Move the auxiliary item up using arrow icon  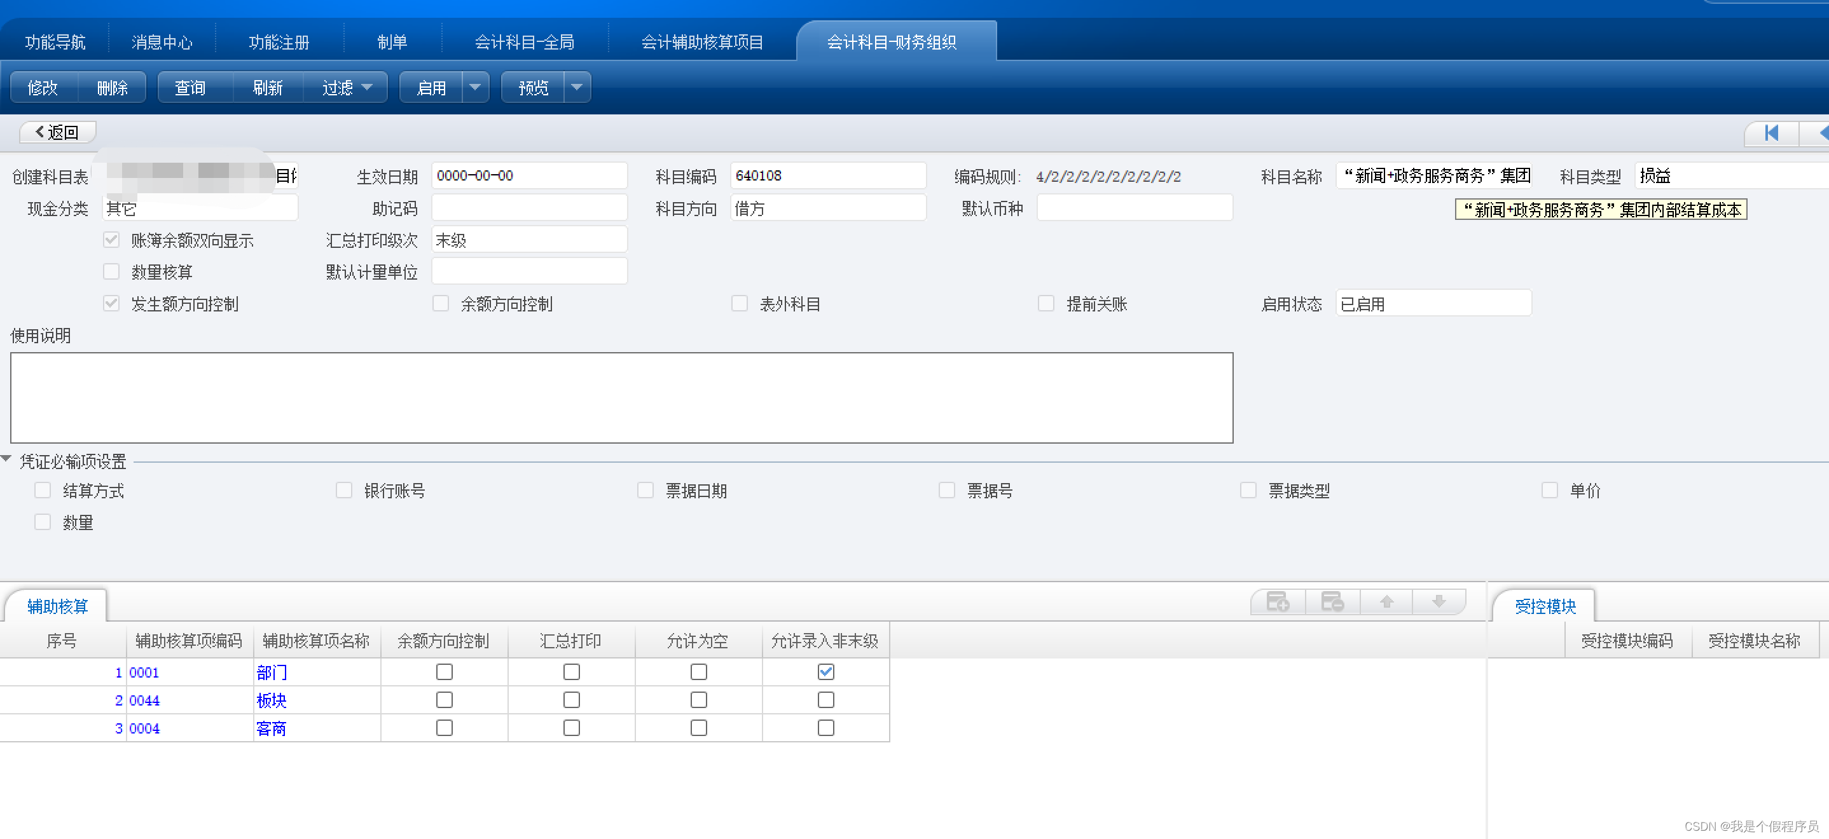[x=1386, y=602]
